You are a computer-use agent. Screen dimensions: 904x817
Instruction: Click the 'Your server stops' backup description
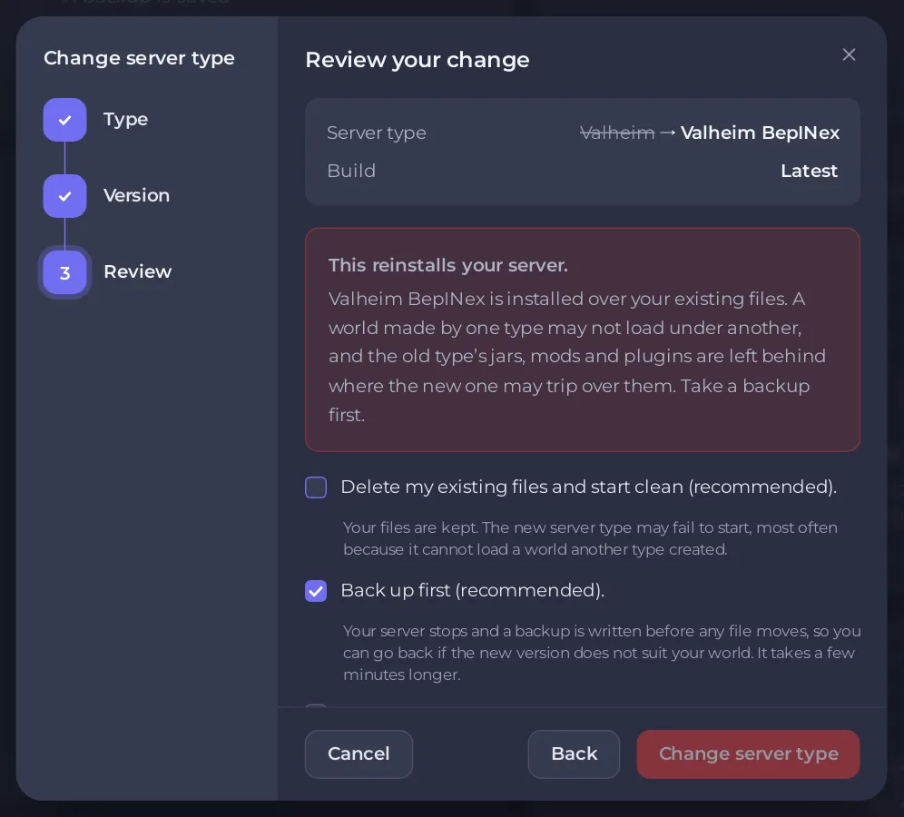602,653
